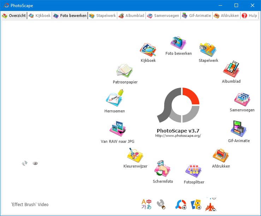
Task: Click the PhotoScape v3.7 title text
Action: [x=178, y=131]
